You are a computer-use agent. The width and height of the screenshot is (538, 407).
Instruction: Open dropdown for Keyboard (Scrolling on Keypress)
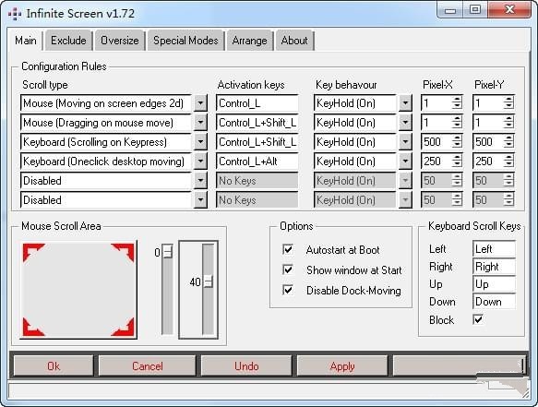(x=200, y=142)
